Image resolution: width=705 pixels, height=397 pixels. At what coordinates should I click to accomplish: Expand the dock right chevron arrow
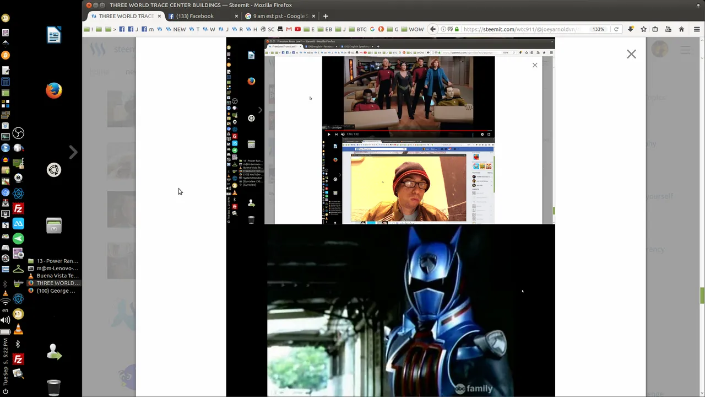pos(73,152)
